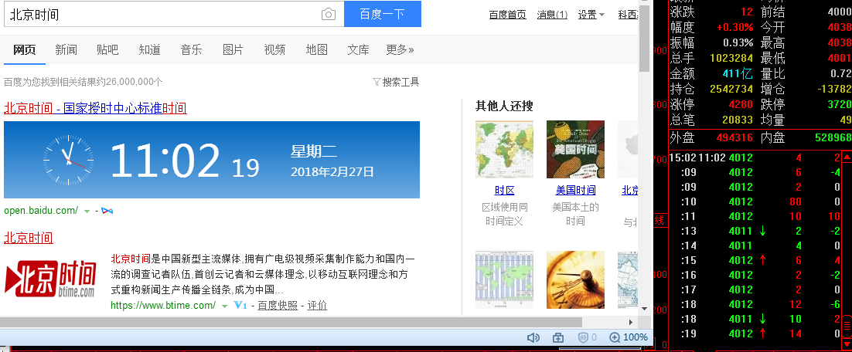Click the up arrow of stock tick list scrollbar

click(847, 157)
